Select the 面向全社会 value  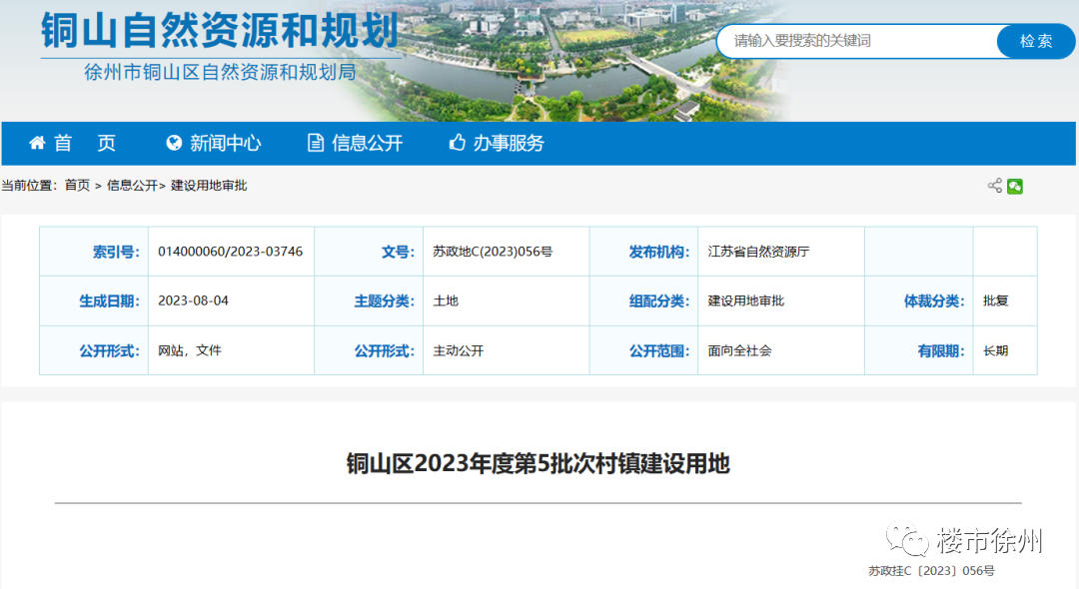pos(739,350)
